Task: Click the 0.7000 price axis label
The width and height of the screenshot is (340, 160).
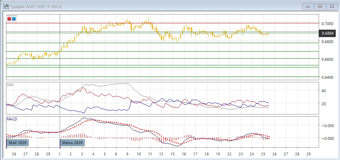Action: coord(327,24)
